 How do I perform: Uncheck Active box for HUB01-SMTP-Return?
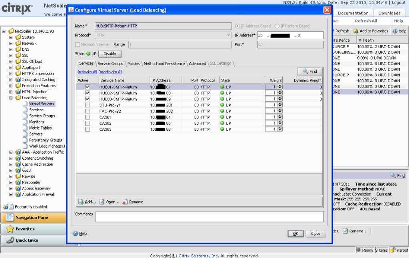(88, 87)
